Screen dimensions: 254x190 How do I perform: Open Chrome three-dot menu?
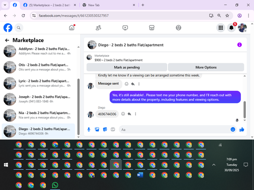click(248, 16)
